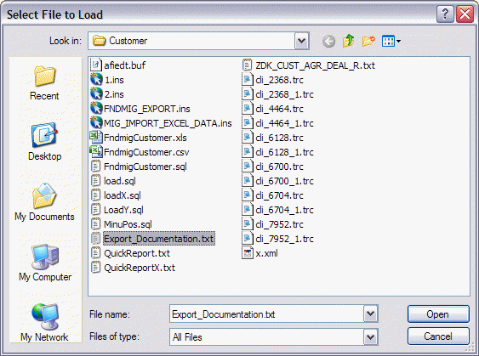
Task: Cancel the file selection dialog
Action: pyautogui.click(x=438, y=336)
